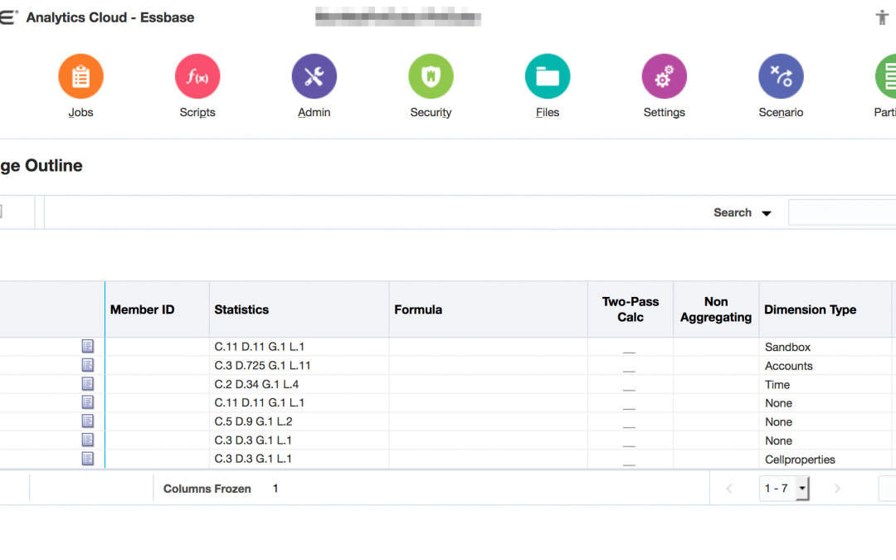Screen dimensions: 896x560
Task: Open the Files folder icon
Action: pyautogui.click(x=548, y=76)
